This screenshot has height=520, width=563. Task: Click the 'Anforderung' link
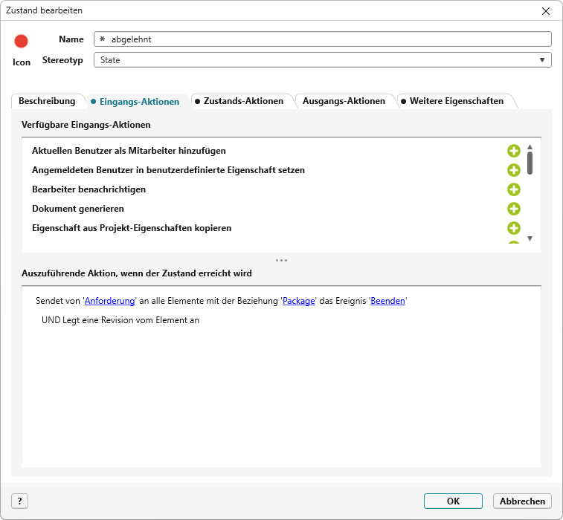click(110, 301)
